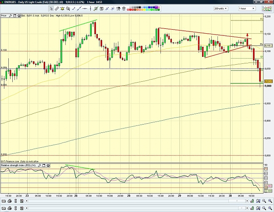Open Price panel wrench settings

tap(11, 16)
